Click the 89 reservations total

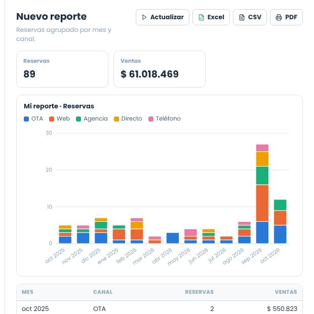pos(29,74)
